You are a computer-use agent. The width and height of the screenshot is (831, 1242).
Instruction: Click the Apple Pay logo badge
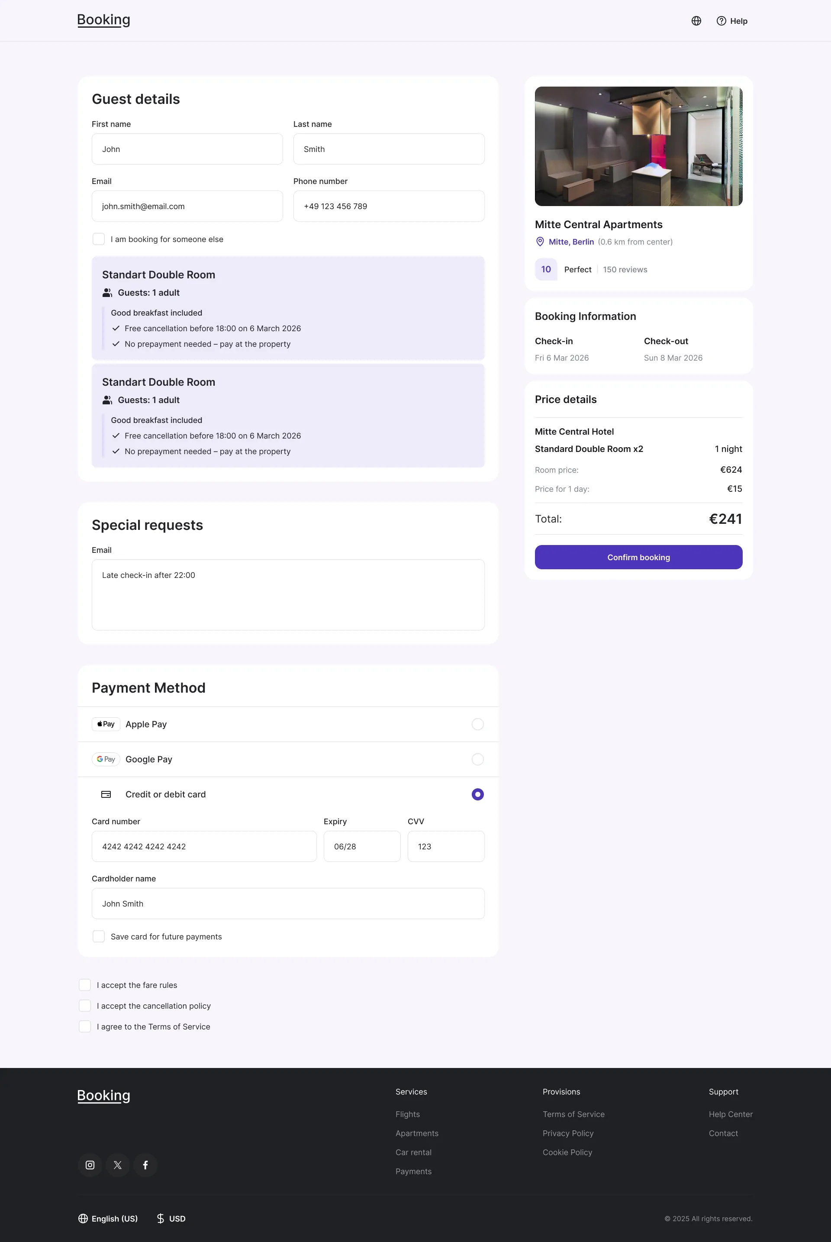pyautogui.click(x=106, y=724)
